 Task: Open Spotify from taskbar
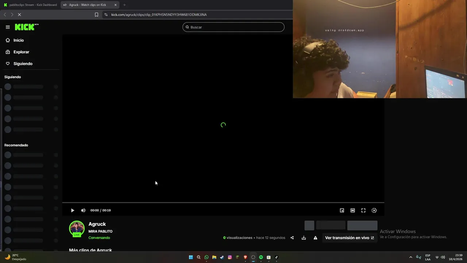pyautogui.click(x=261, y=257)
